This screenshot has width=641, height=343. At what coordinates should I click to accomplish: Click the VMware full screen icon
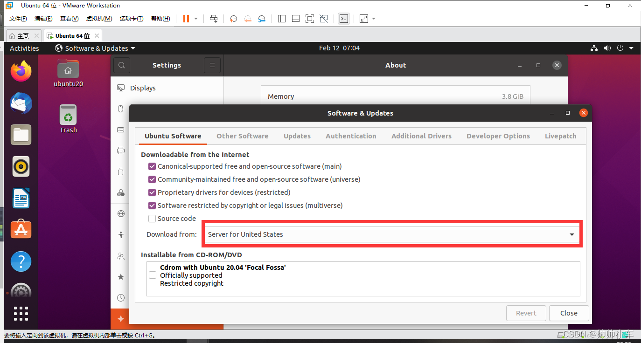point(310,19)
